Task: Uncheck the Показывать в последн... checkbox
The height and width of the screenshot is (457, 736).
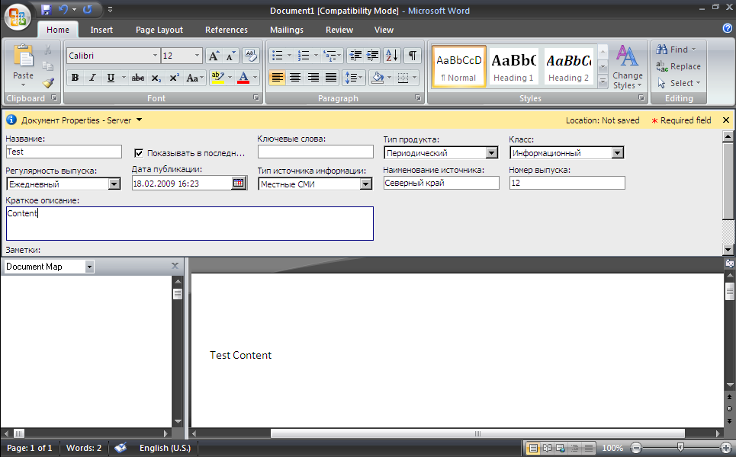Action: coord(139,152)
